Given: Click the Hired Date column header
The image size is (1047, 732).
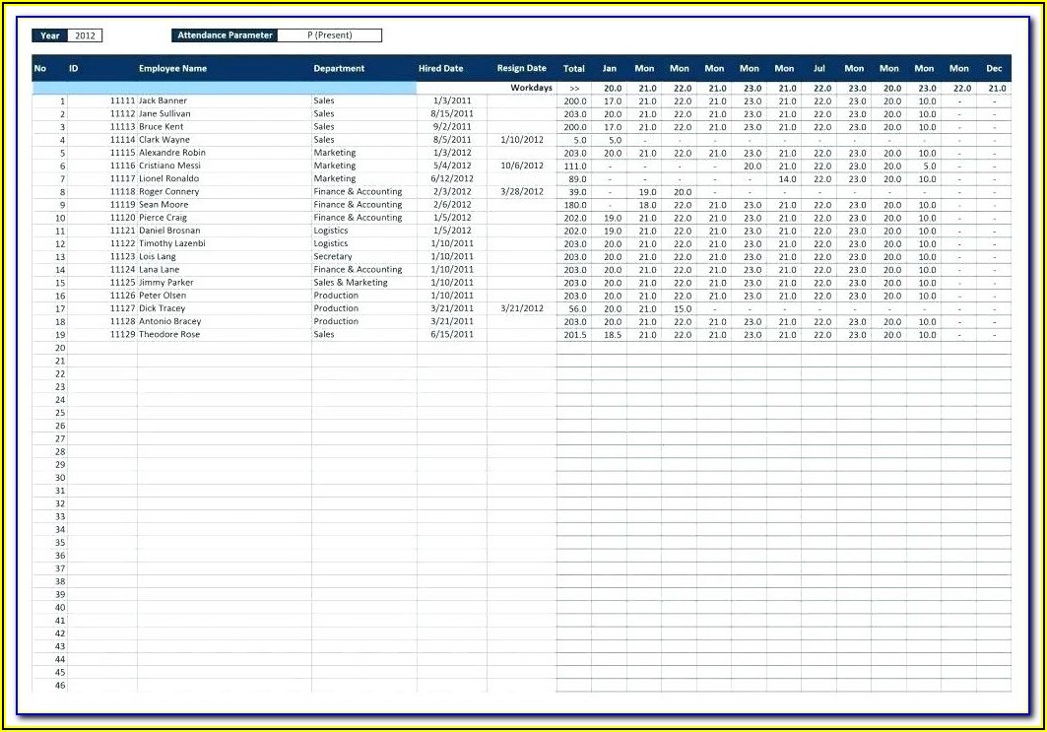Looking at the screenshot, I should click(x=440, y=69).
